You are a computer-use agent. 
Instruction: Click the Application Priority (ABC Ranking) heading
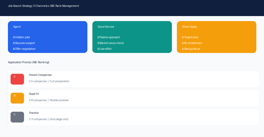[29, 62]
